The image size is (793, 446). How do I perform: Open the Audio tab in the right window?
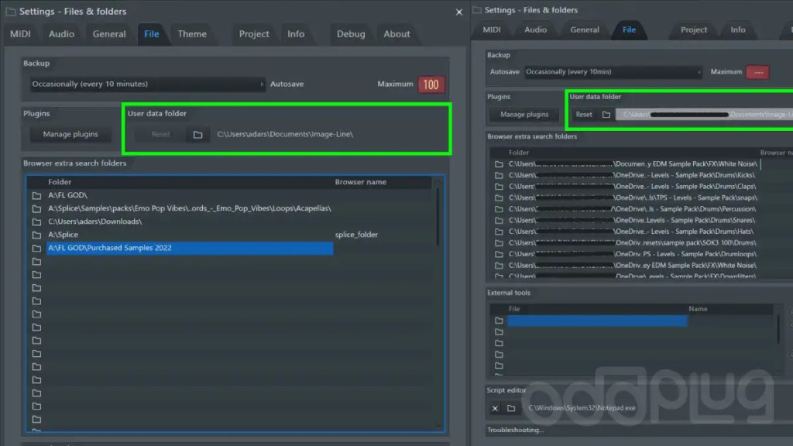(535, 30)
